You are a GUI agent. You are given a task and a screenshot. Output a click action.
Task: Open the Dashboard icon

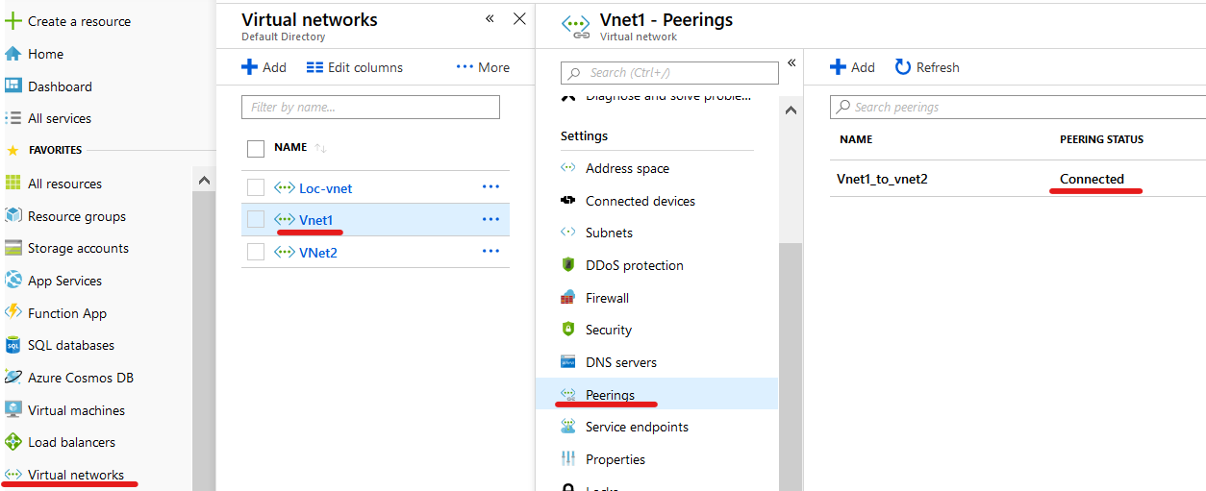[x=13, y=86]
